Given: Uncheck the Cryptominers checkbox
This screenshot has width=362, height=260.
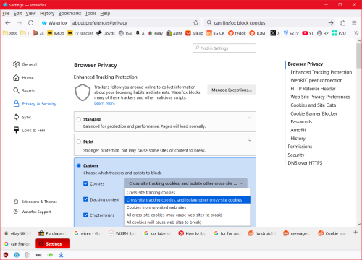Looking at the screenshot, I should 85,215.
